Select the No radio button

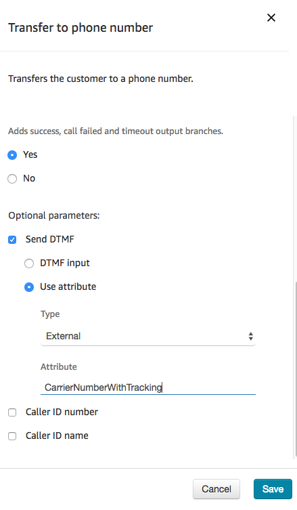click(x=12, y=179)
